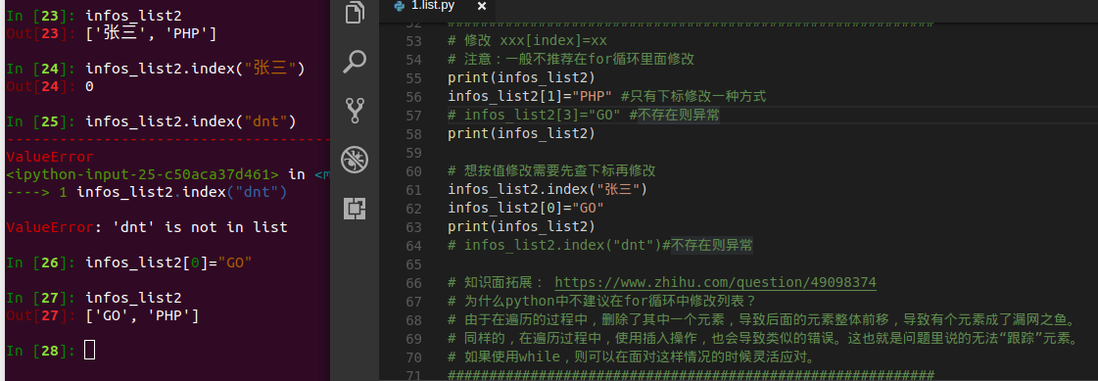This screenshot has height=381, width=1098.
Task: Click terminal text 'dnt' is not in list
Action: 200,227
